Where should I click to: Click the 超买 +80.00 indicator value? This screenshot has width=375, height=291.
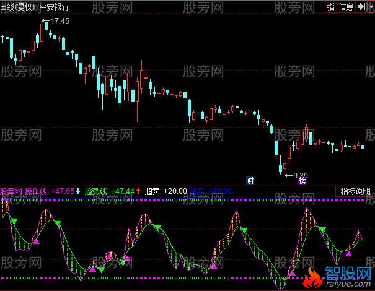pos(211,191)
